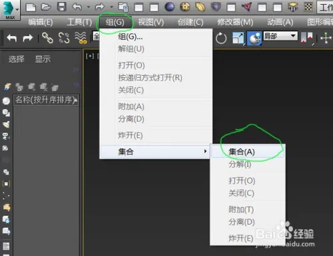
Task: Click the main toolbar Redo arrow
Action: point(28,38)
